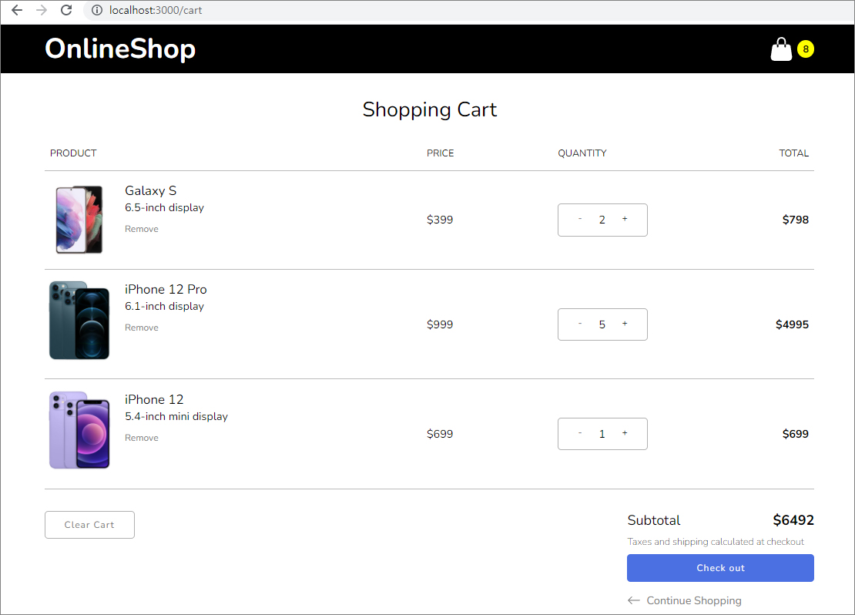Image resolution: width=855 pixels, height=615 pixels.
Task: Click the browser forward arrow
Action: 42,10
